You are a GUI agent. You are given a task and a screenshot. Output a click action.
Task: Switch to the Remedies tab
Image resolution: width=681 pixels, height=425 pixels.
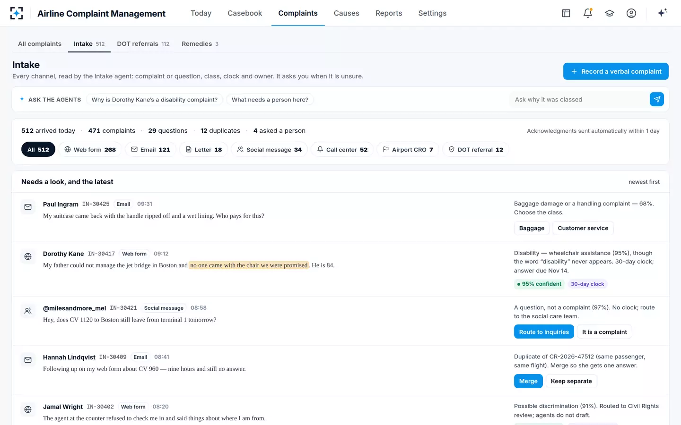200,44
